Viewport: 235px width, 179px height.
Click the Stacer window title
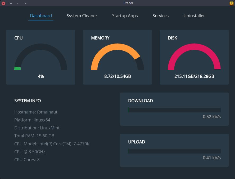click(x=128, y=3)
